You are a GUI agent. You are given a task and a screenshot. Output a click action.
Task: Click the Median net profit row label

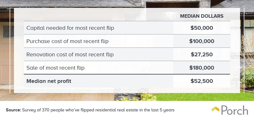49,81
